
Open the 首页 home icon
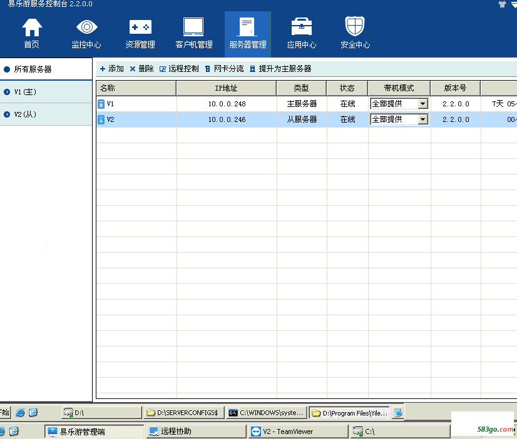[x=32, y=28]
